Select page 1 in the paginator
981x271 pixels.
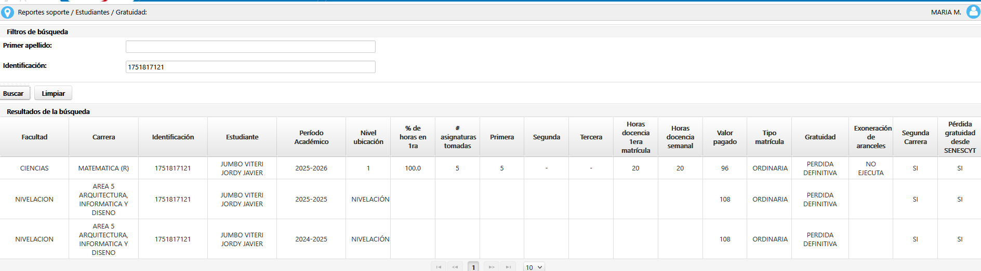[x=473, y=267]
